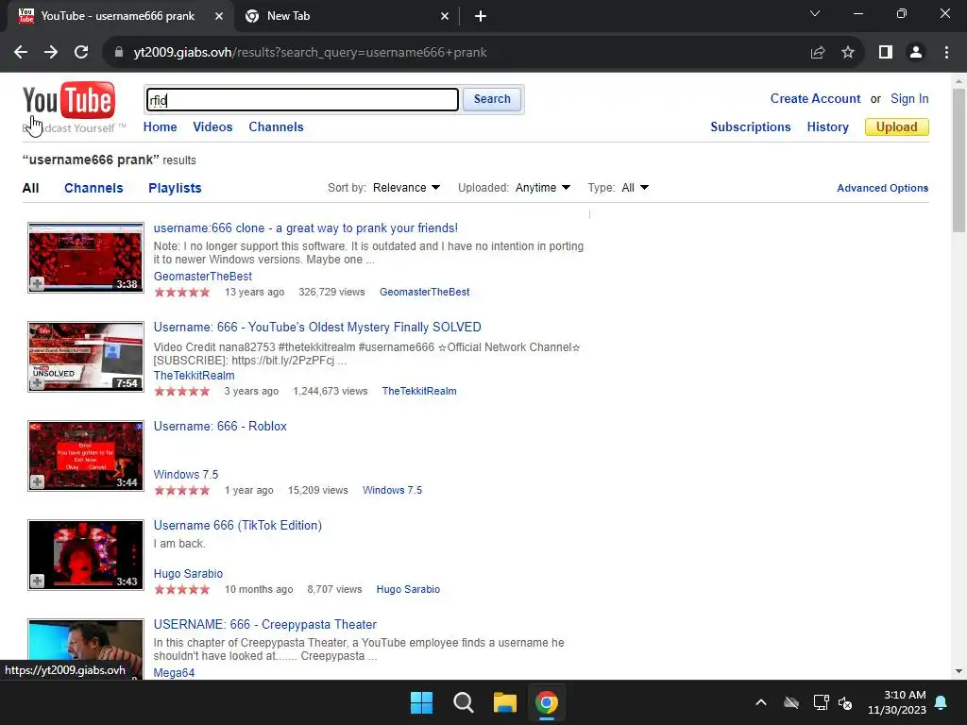Switch to the New Tab tab
967x725 pixels.
point(348,17)
